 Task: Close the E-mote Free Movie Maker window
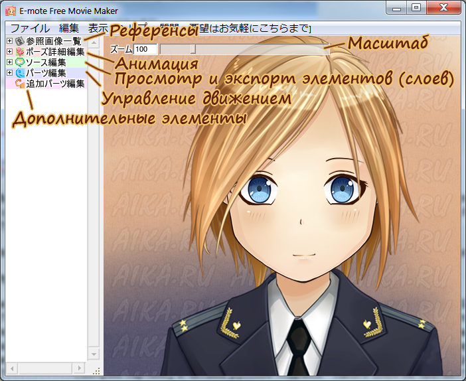(443, 9)
